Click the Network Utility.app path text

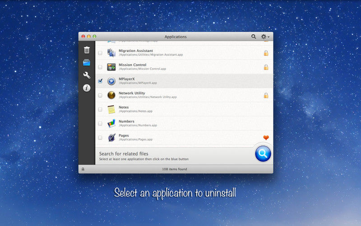tap(148, 97)
